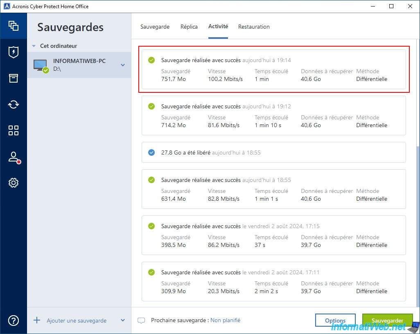
Task: Click the 20,3 Mbits/s speed value
Action: tap(224, 291)
